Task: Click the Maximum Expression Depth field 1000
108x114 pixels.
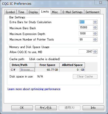Action: [x=86, y=33]
